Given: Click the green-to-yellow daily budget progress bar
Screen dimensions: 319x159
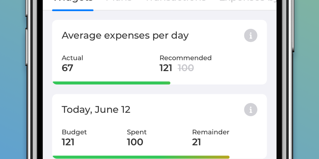Looking at the screenshot, I should pyautogui.click(x=141, y=157).
